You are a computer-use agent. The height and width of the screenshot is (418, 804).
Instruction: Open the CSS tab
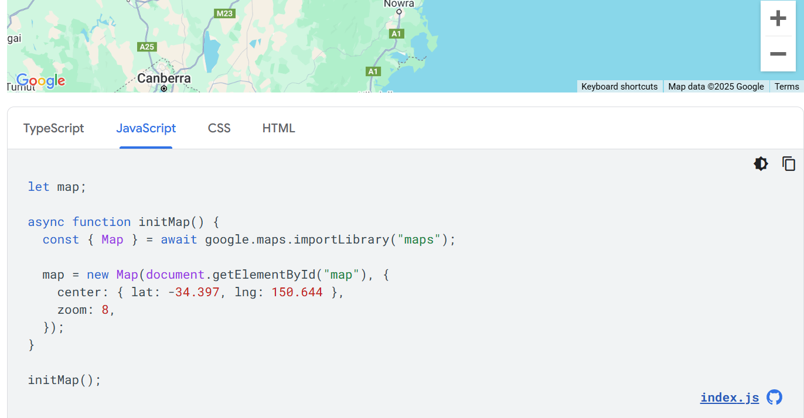(219, 128)
